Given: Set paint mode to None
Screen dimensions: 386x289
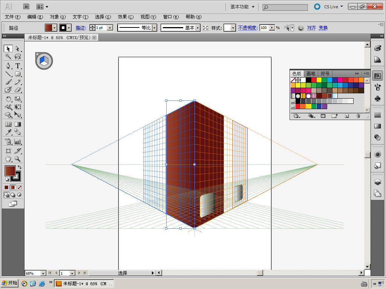Looking at the screenshot, I should (20, 187).
